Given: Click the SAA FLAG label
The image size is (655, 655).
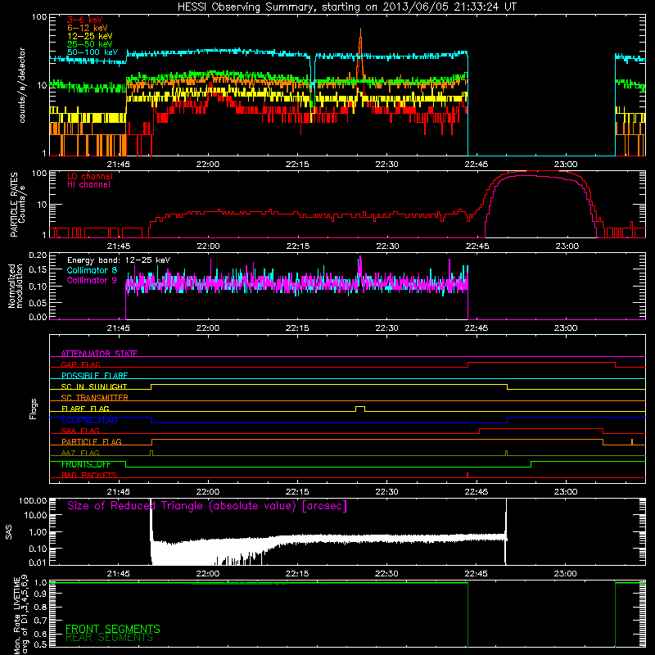Looking at the screenshot, I should (80, 431).
